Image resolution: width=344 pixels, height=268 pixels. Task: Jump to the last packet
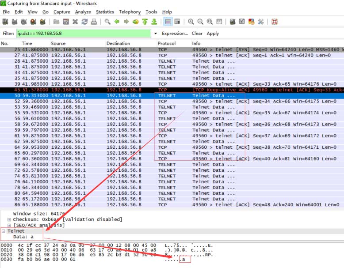pyautogui.click(x=154, y=22)
